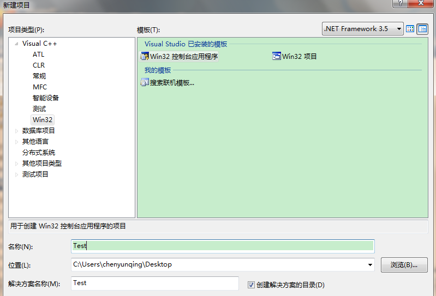
Task: Select the Win32 项目 template icon
Action: point(277,56)
